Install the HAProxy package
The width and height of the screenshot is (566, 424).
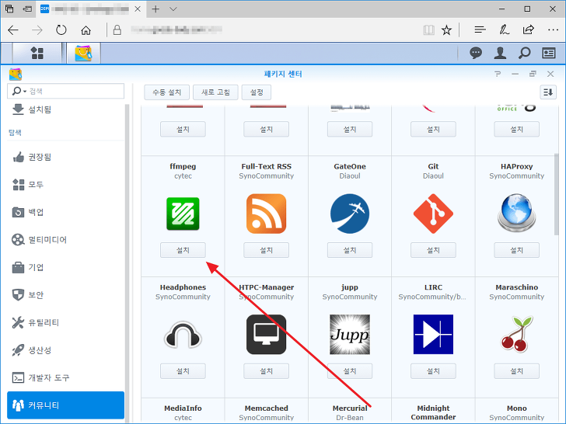pyautogui.click(x=516, y=250)
